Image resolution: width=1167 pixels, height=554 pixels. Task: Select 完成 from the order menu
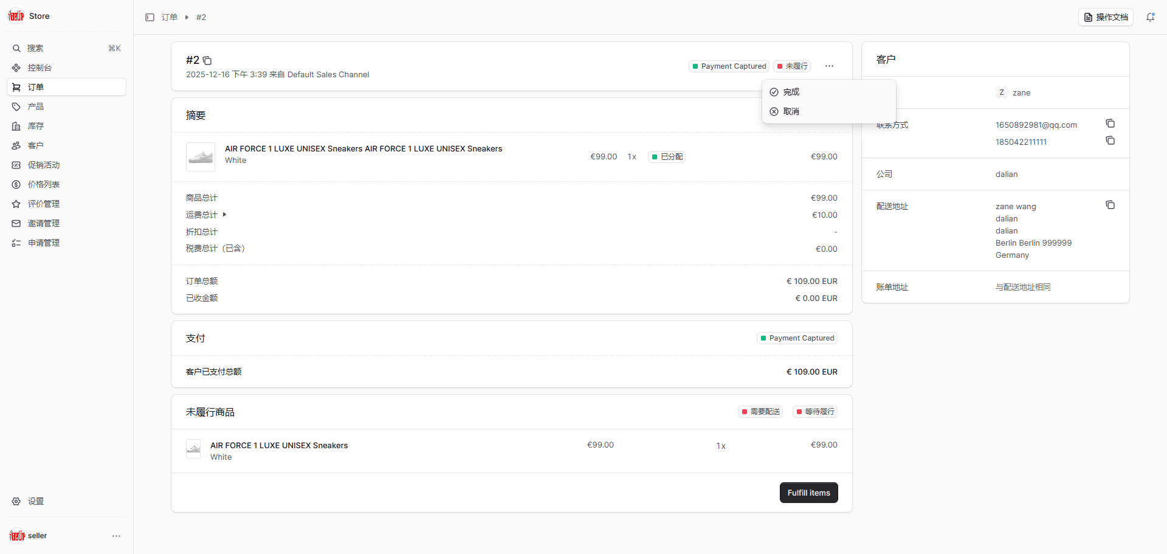pyautogui.click(x=791, y=92)
